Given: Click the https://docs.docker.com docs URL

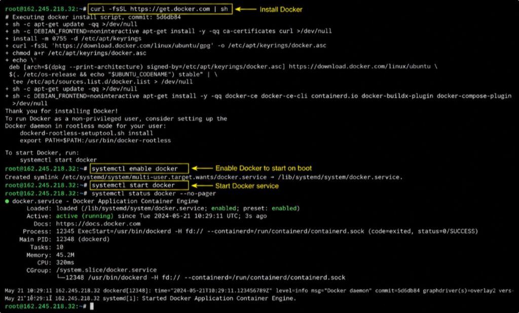Looking at the screenshot, I should click(x=98, y=224).
